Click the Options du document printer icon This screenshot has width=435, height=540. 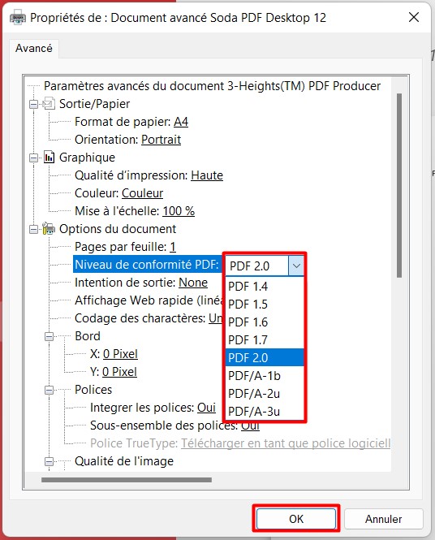[x=49, y=228]
